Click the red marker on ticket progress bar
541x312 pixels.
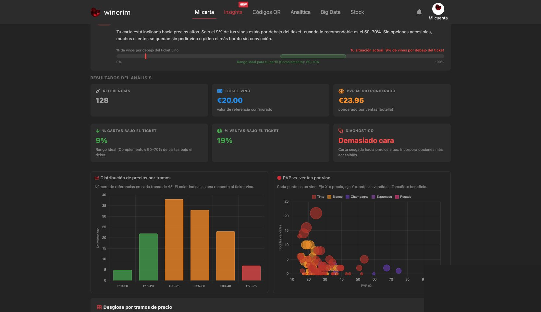[x=146, y=56]
